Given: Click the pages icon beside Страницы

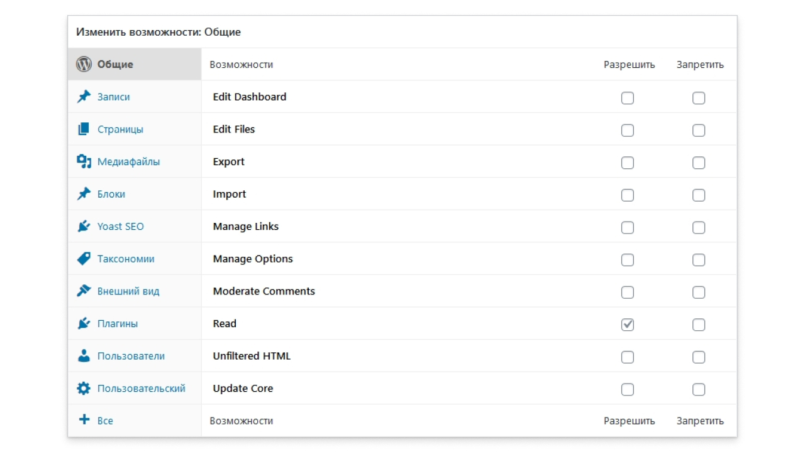Looking at the screenshot, I should 84,129.
